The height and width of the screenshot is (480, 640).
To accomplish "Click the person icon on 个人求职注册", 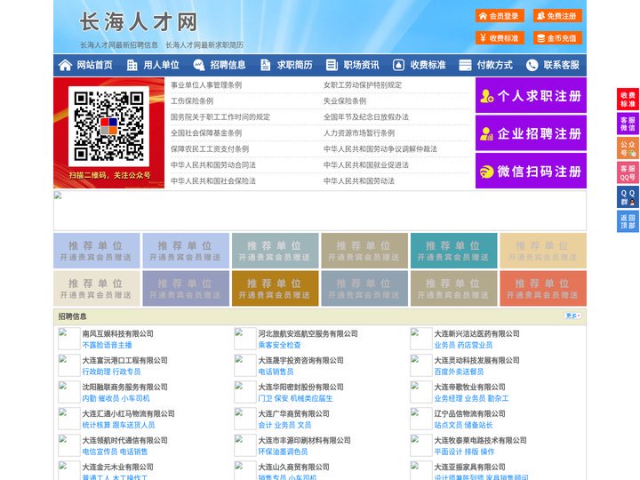I will click(x=486, y=96).
